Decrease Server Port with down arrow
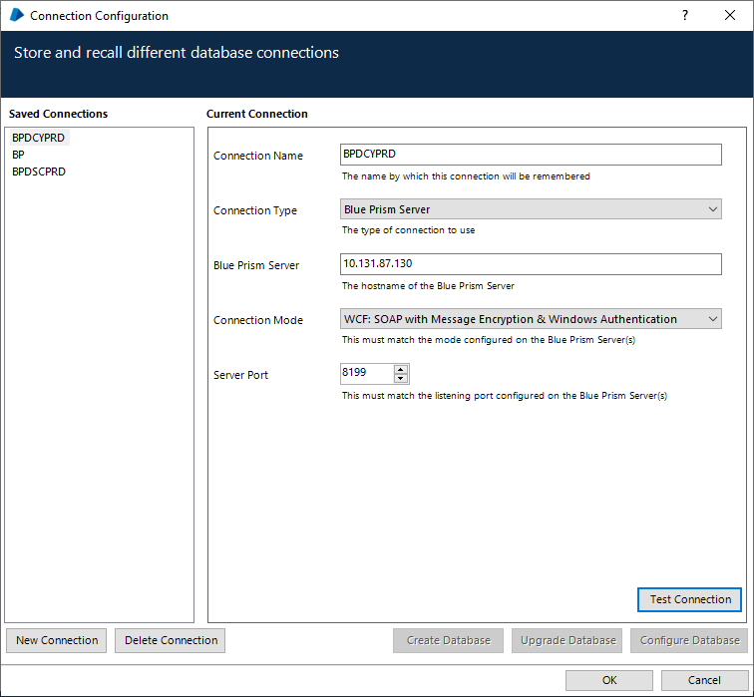 401,379
